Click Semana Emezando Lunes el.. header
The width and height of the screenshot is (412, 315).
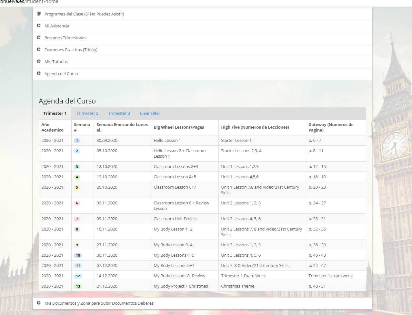[122, 127]
